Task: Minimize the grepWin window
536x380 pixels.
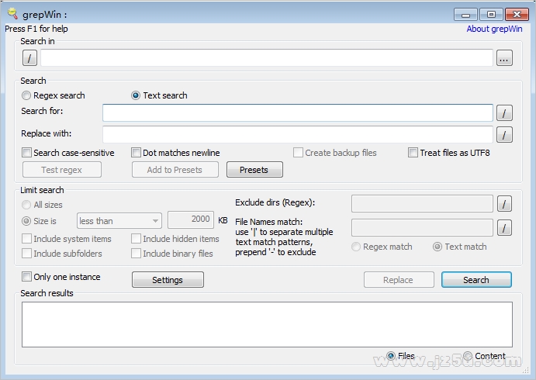Action: (465, 15)
